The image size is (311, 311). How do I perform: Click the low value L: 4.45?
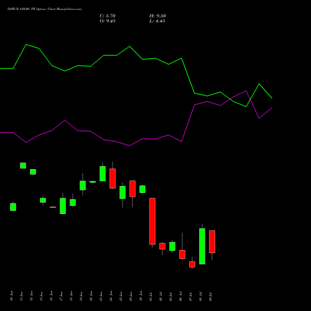point(157,21)
